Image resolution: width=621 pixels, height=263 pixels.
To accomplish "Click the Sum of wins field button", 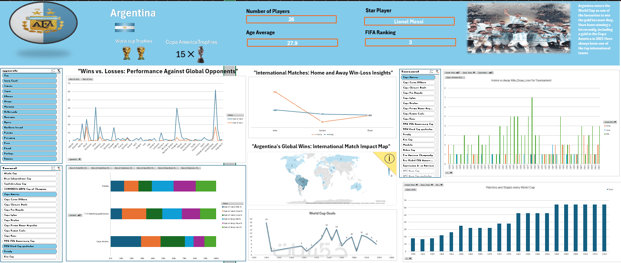I will tap(74, 79).
